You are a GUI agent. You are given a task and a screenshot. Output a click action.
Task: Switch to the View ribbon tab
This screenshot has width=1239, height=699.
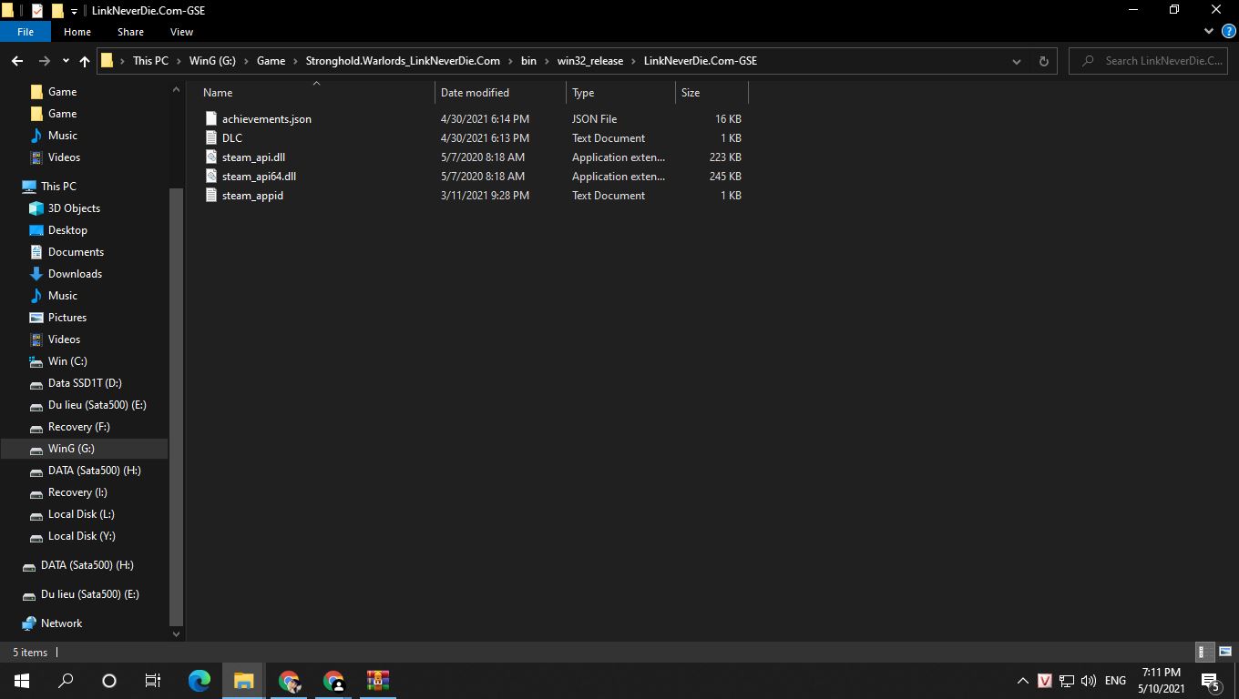pos(181,32)
